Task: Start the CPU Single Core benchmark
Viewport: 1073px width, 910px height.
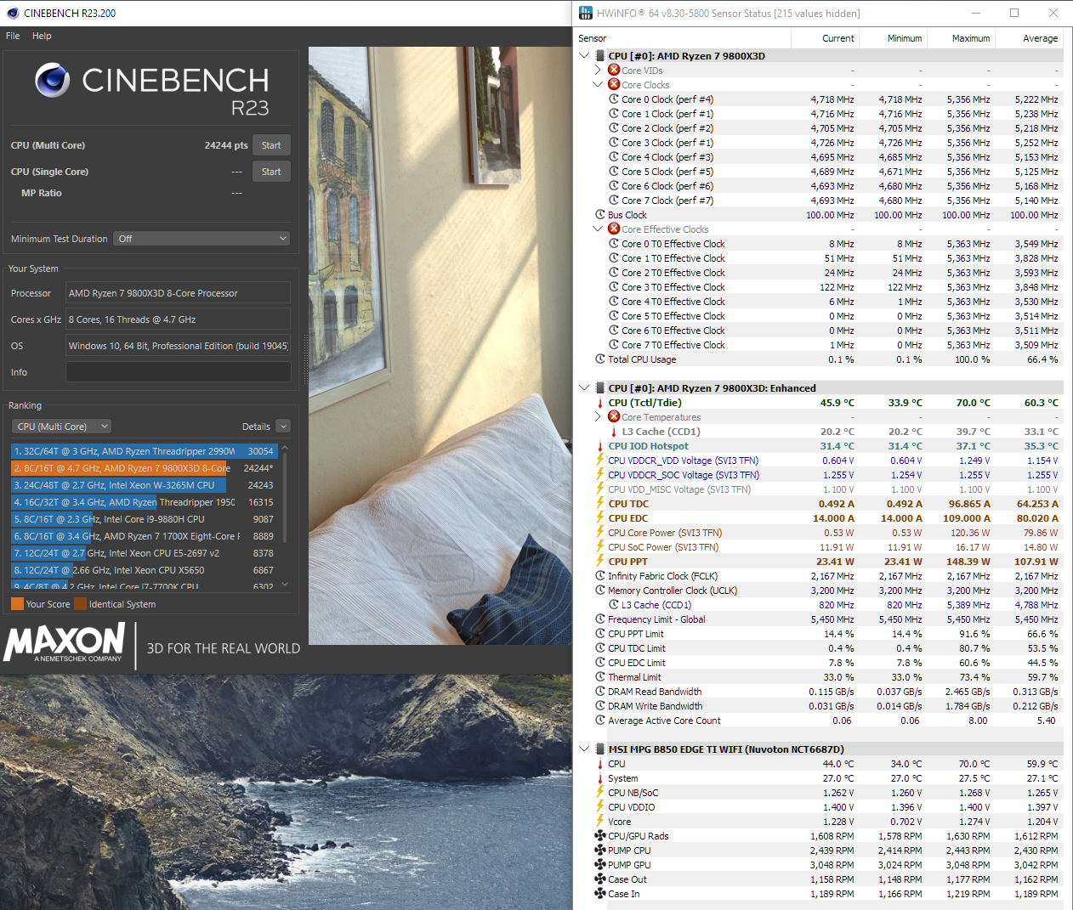Action: [271, 172]
